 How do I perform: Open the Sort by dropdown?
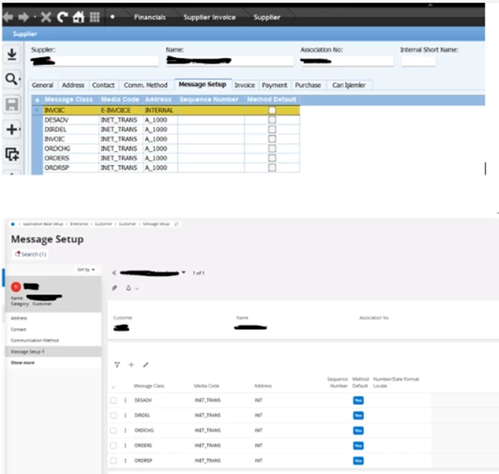pos(86,269)
